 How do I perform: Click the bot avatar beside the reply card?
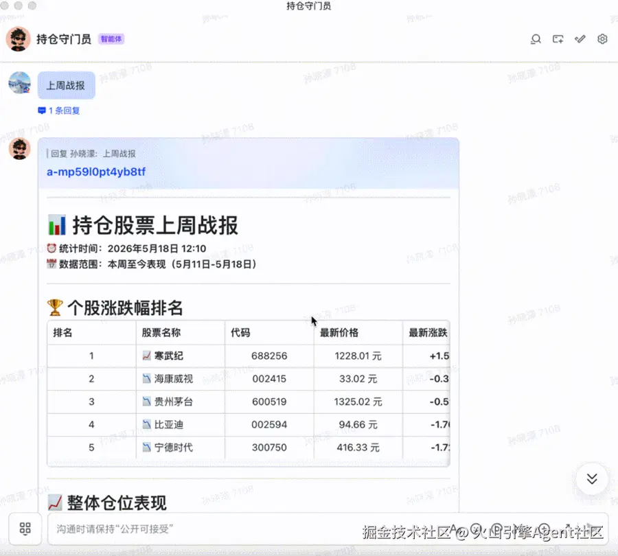tap(20, 148)
